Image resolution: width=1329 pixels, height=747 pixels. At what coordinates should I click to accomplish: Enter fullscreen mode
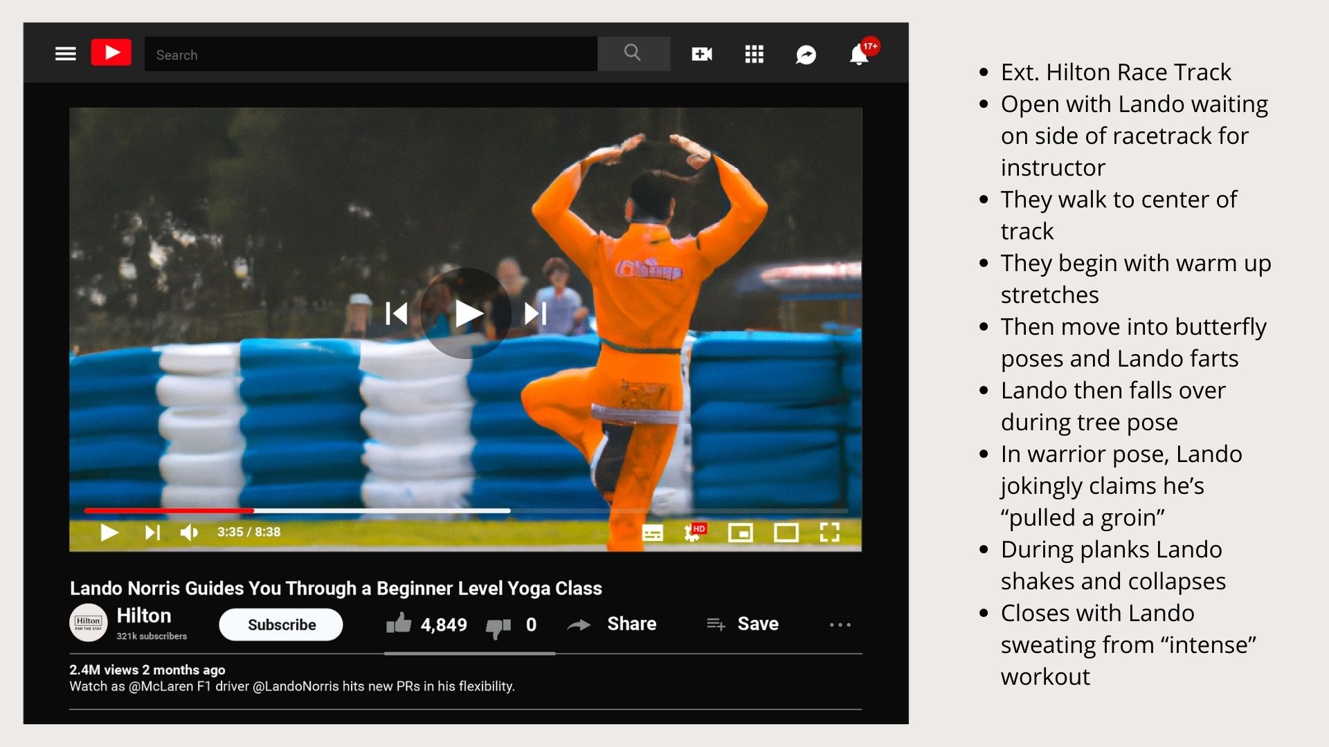[x=829, y=532]
